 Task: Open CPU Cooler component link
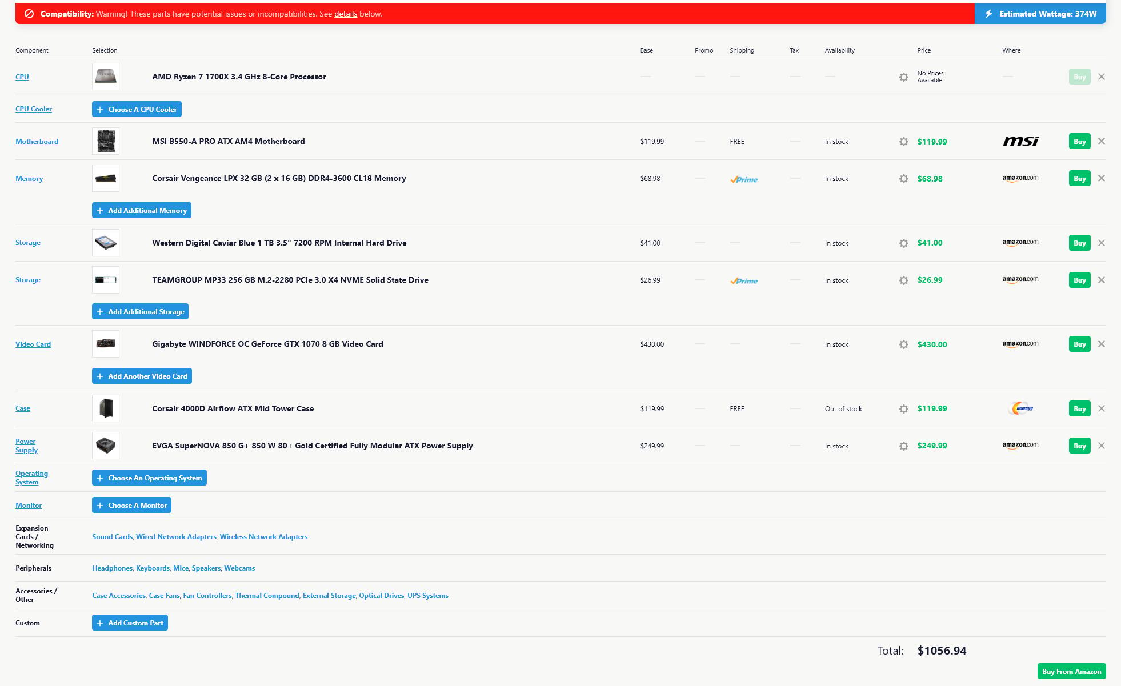coord(34,109)
